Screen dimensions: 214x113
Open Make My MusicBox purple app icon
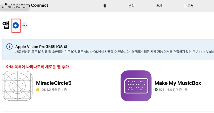(136, 86)
